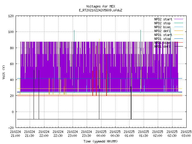
Task: Click the y-axis tick value 100
Action: pos(11,32)
